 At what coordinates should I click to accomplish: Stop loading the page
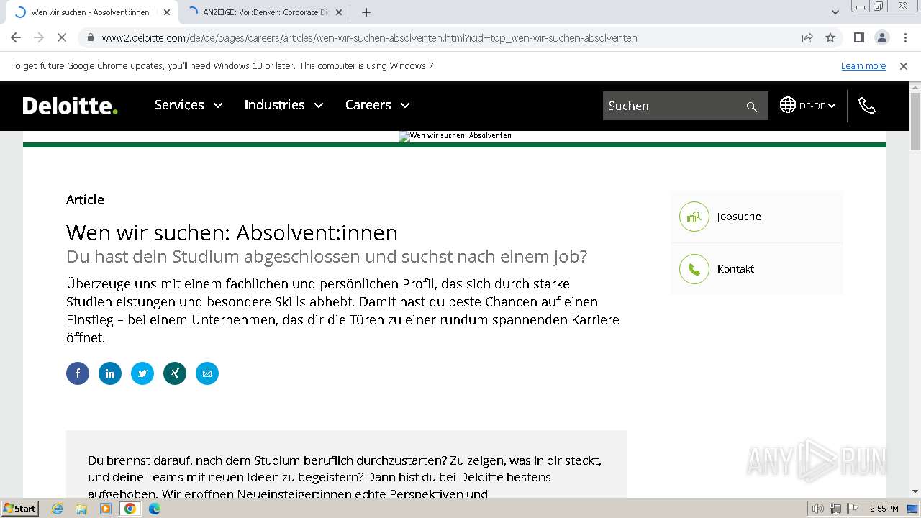(62, 37)
